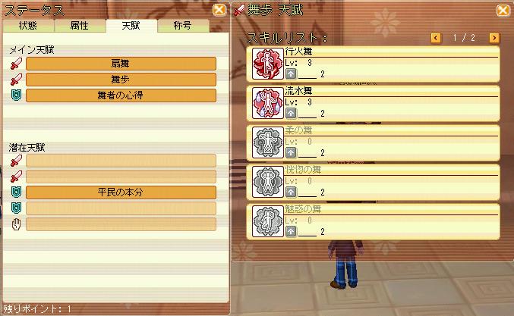Select the 平民の本分 latent talent
Screen dimensions: 514x316
pyautogui.click(x=121, y=192)
